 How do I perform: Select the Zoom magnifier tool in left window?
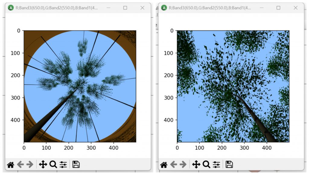point(53,164)
